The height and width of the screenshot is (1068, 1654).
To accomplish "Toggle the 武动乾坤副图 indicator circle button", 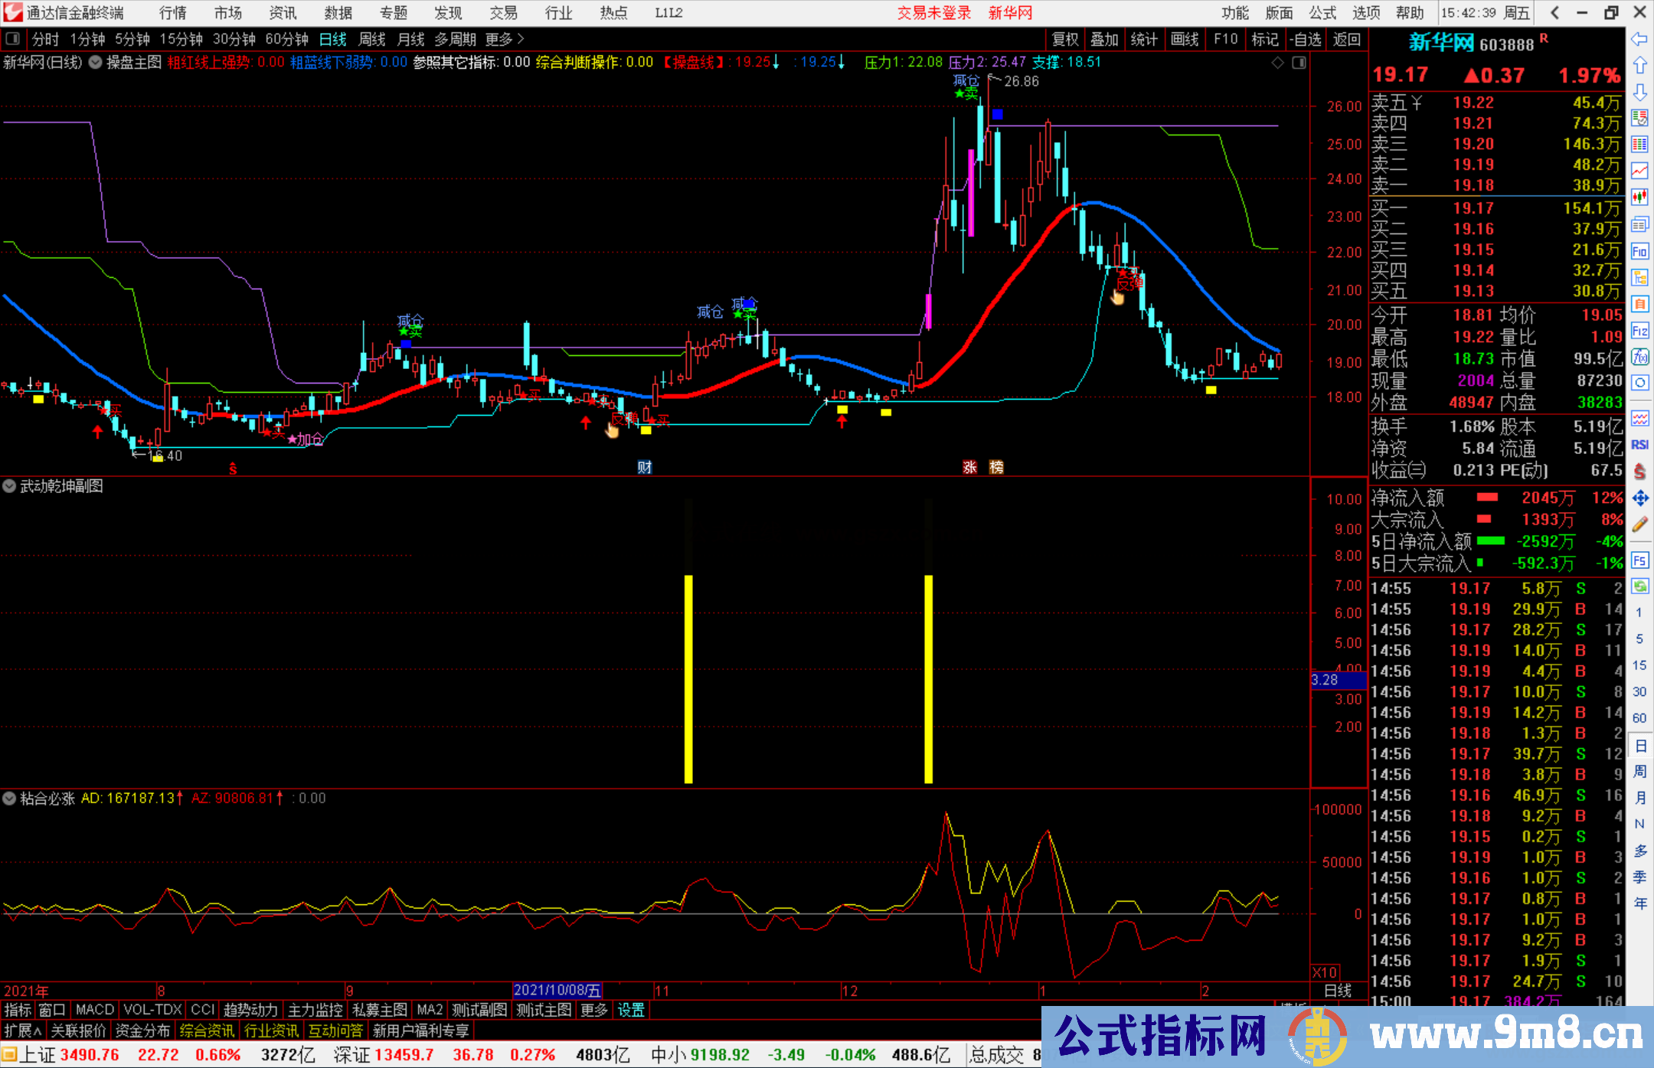I will (x=9, y=486).
